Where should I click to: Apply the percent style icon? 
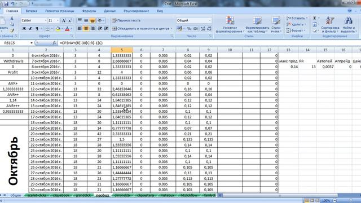pos(189,29)
